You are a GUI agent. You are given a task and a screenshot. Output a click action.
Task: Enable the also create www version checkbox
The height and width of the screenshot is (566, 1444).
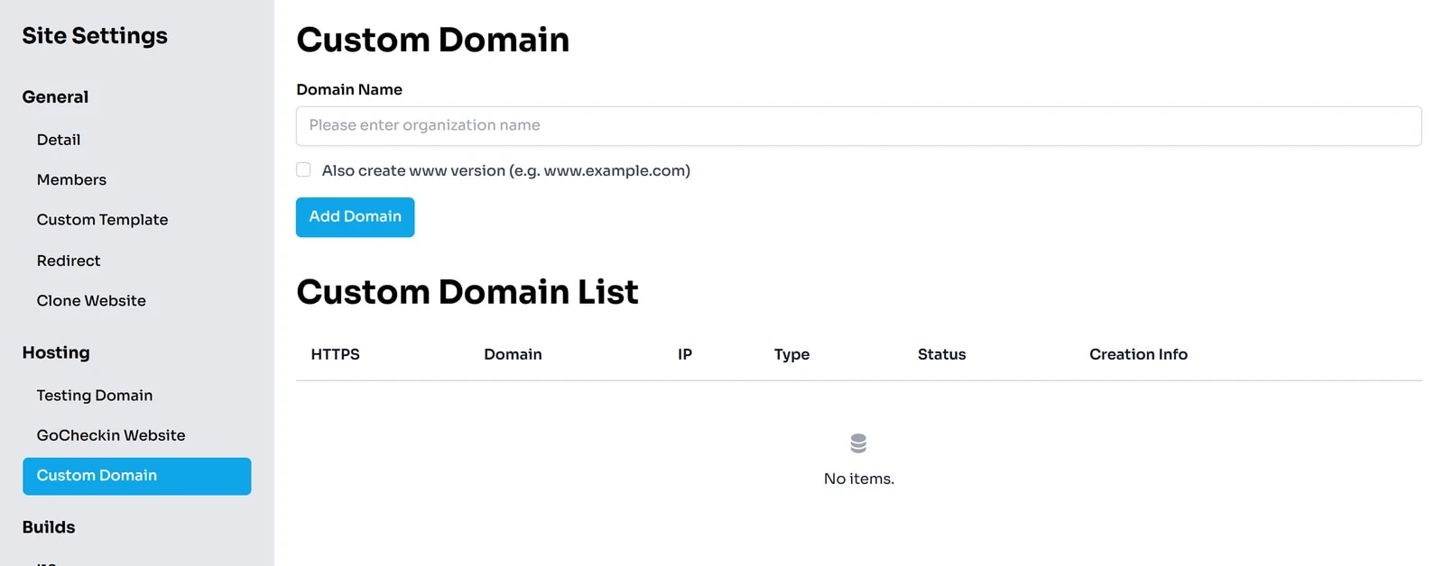[303, 169]
